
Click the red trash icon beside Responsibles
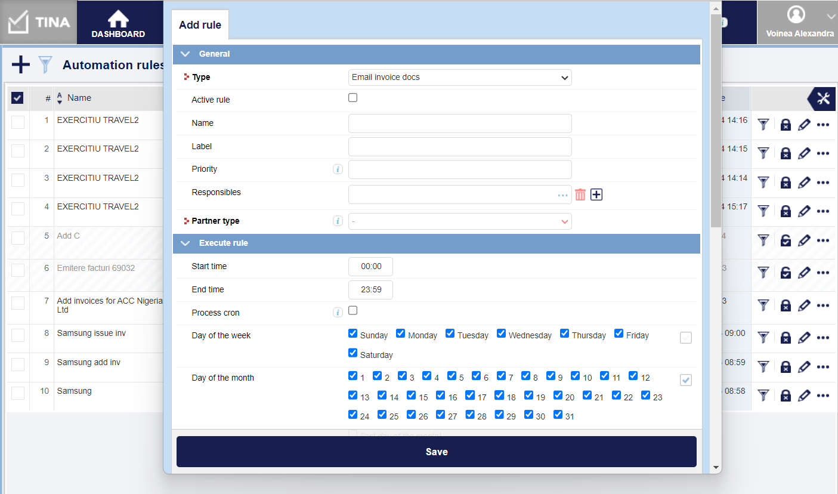tap(580, 194)
